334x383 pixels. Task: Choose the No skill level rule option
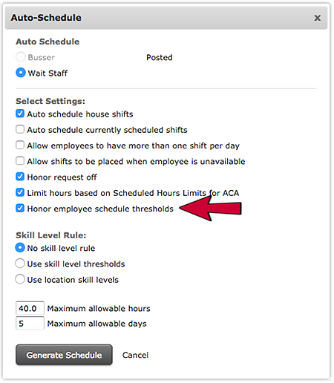coord(20,248)
